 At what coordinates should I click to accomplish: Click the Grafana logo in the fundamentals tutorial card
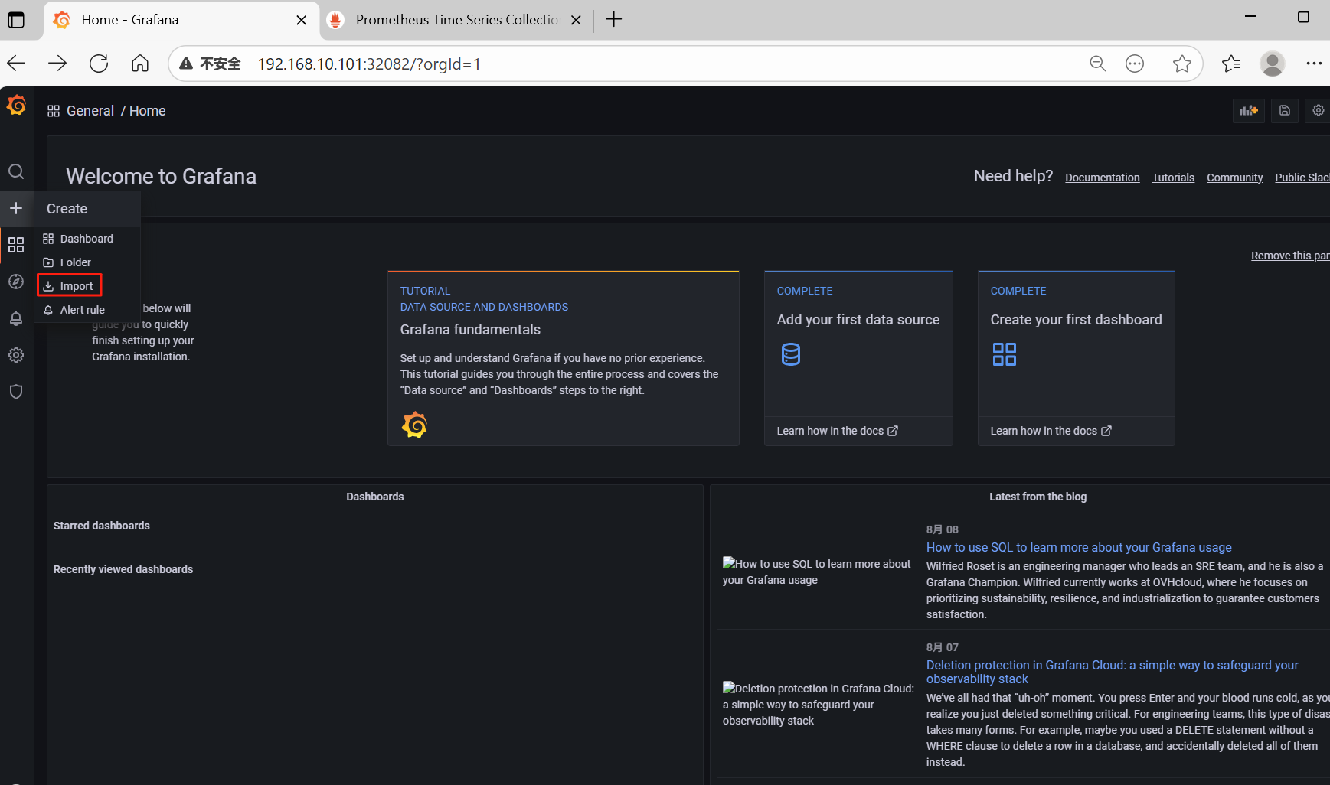[414, 425]
